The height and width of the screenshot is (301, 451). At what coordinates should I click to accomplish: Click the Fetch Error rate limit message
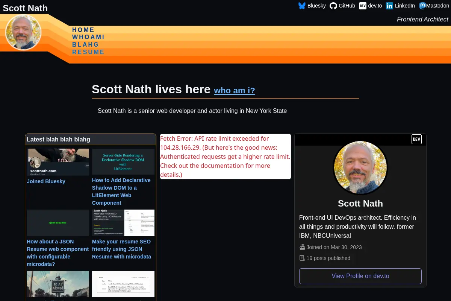tap(225, 157)
